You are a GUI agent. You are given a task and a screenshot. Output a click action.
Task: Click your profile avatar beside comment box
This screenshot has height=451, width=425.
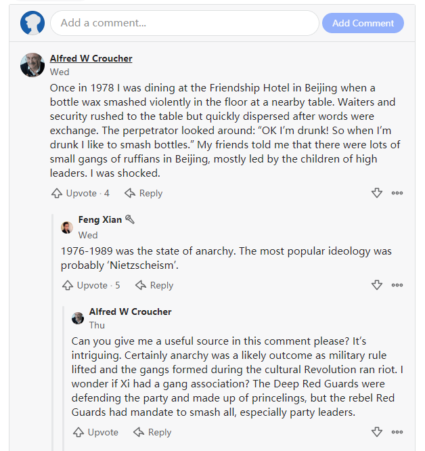[32, 23]
